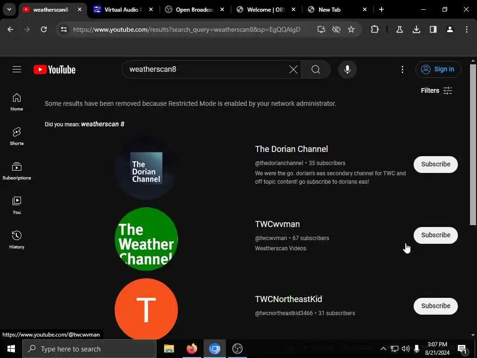Open The Dorian Channel avatar thumbnail
The width and height of the screenshot is (477, 358).
click(x=146, y=168)
